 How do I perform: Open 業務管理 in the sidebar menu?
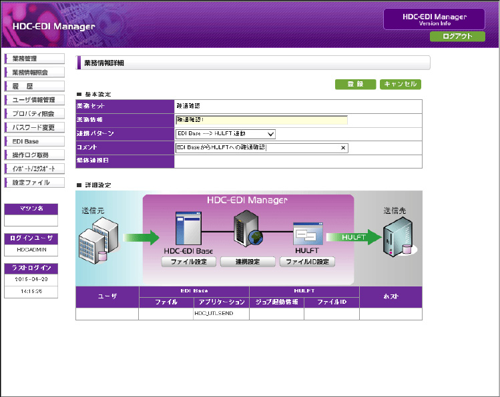[x=34, y=59]
